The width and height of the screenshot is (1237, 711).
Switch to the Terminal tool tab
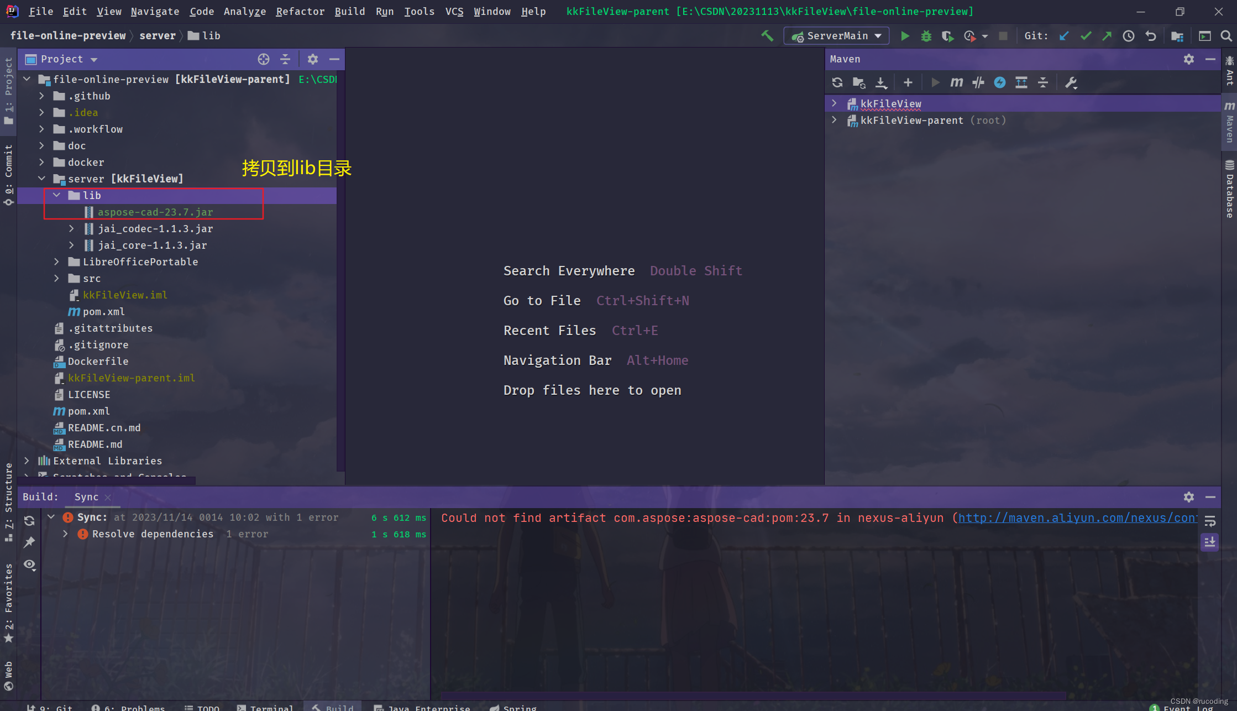coord(265,707)
